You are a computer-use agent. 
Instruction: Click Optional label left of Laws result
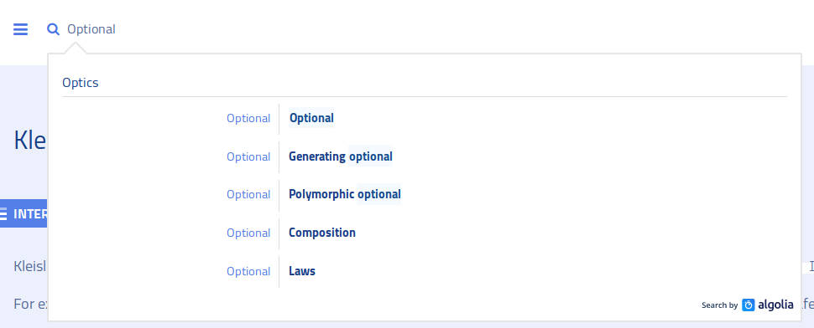tap(248, 271)
